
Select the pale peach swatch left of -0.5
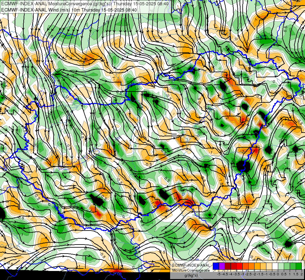coord(269,266)
